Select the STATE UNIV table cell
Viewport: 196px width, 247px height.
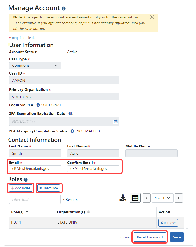coord(106,222)
